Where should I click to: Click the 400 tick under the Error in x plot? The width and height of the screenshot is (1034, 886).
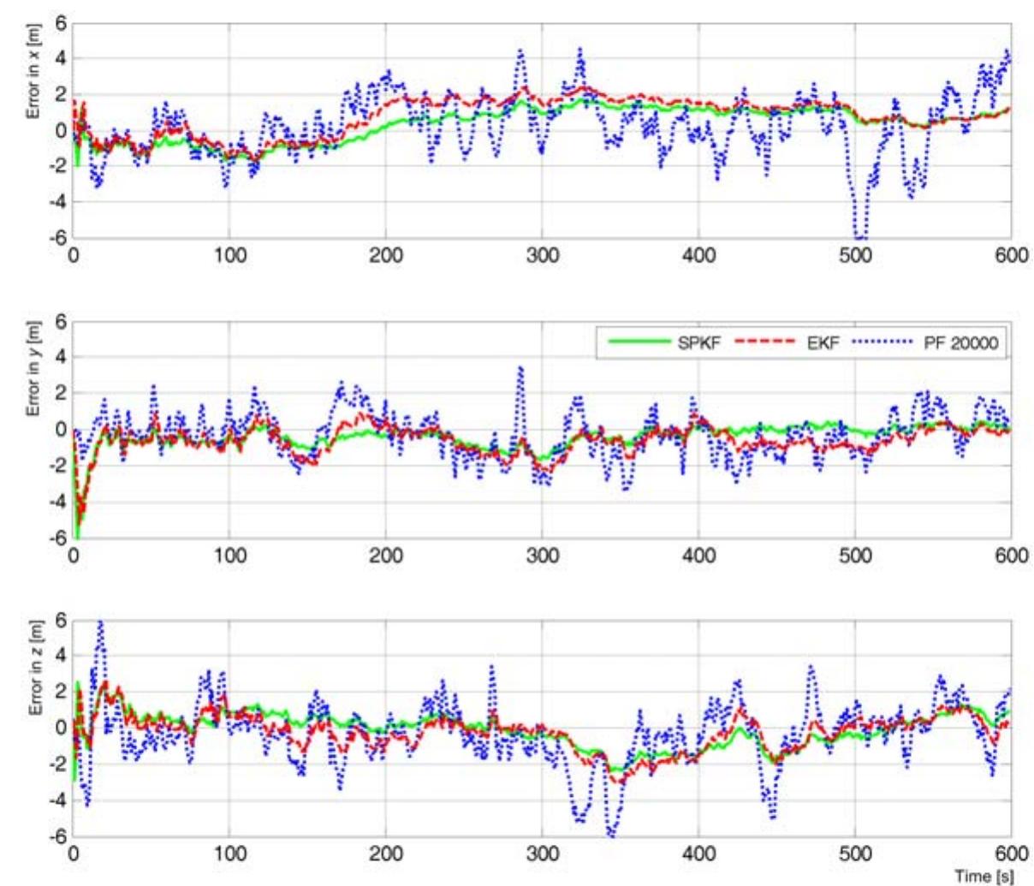pyautogui.click(x=698, y=257)
